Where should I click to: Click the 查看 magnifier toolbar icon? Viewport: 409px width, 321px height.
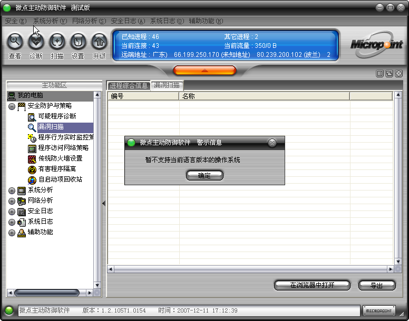pos(15,42)
